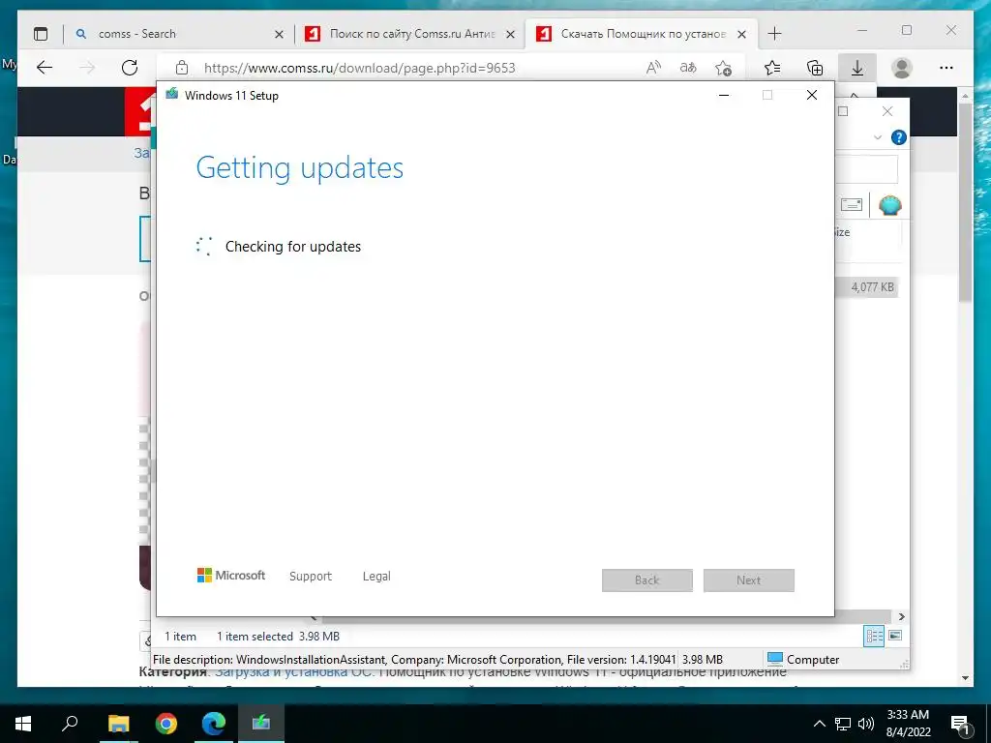
Task: Click the Next button in Windows 11 Setup
Action: point(749,580)
